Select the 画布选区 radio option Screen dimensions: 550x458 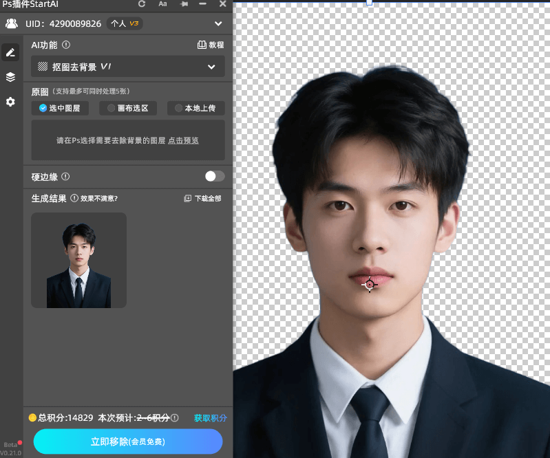click(128, 108)
